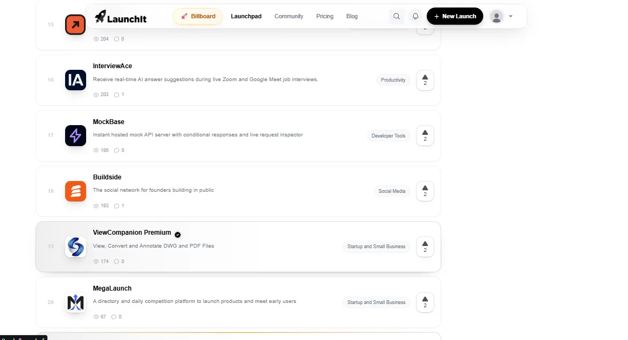
Task: Upvote Buildside
Action: tap(425, 191)
